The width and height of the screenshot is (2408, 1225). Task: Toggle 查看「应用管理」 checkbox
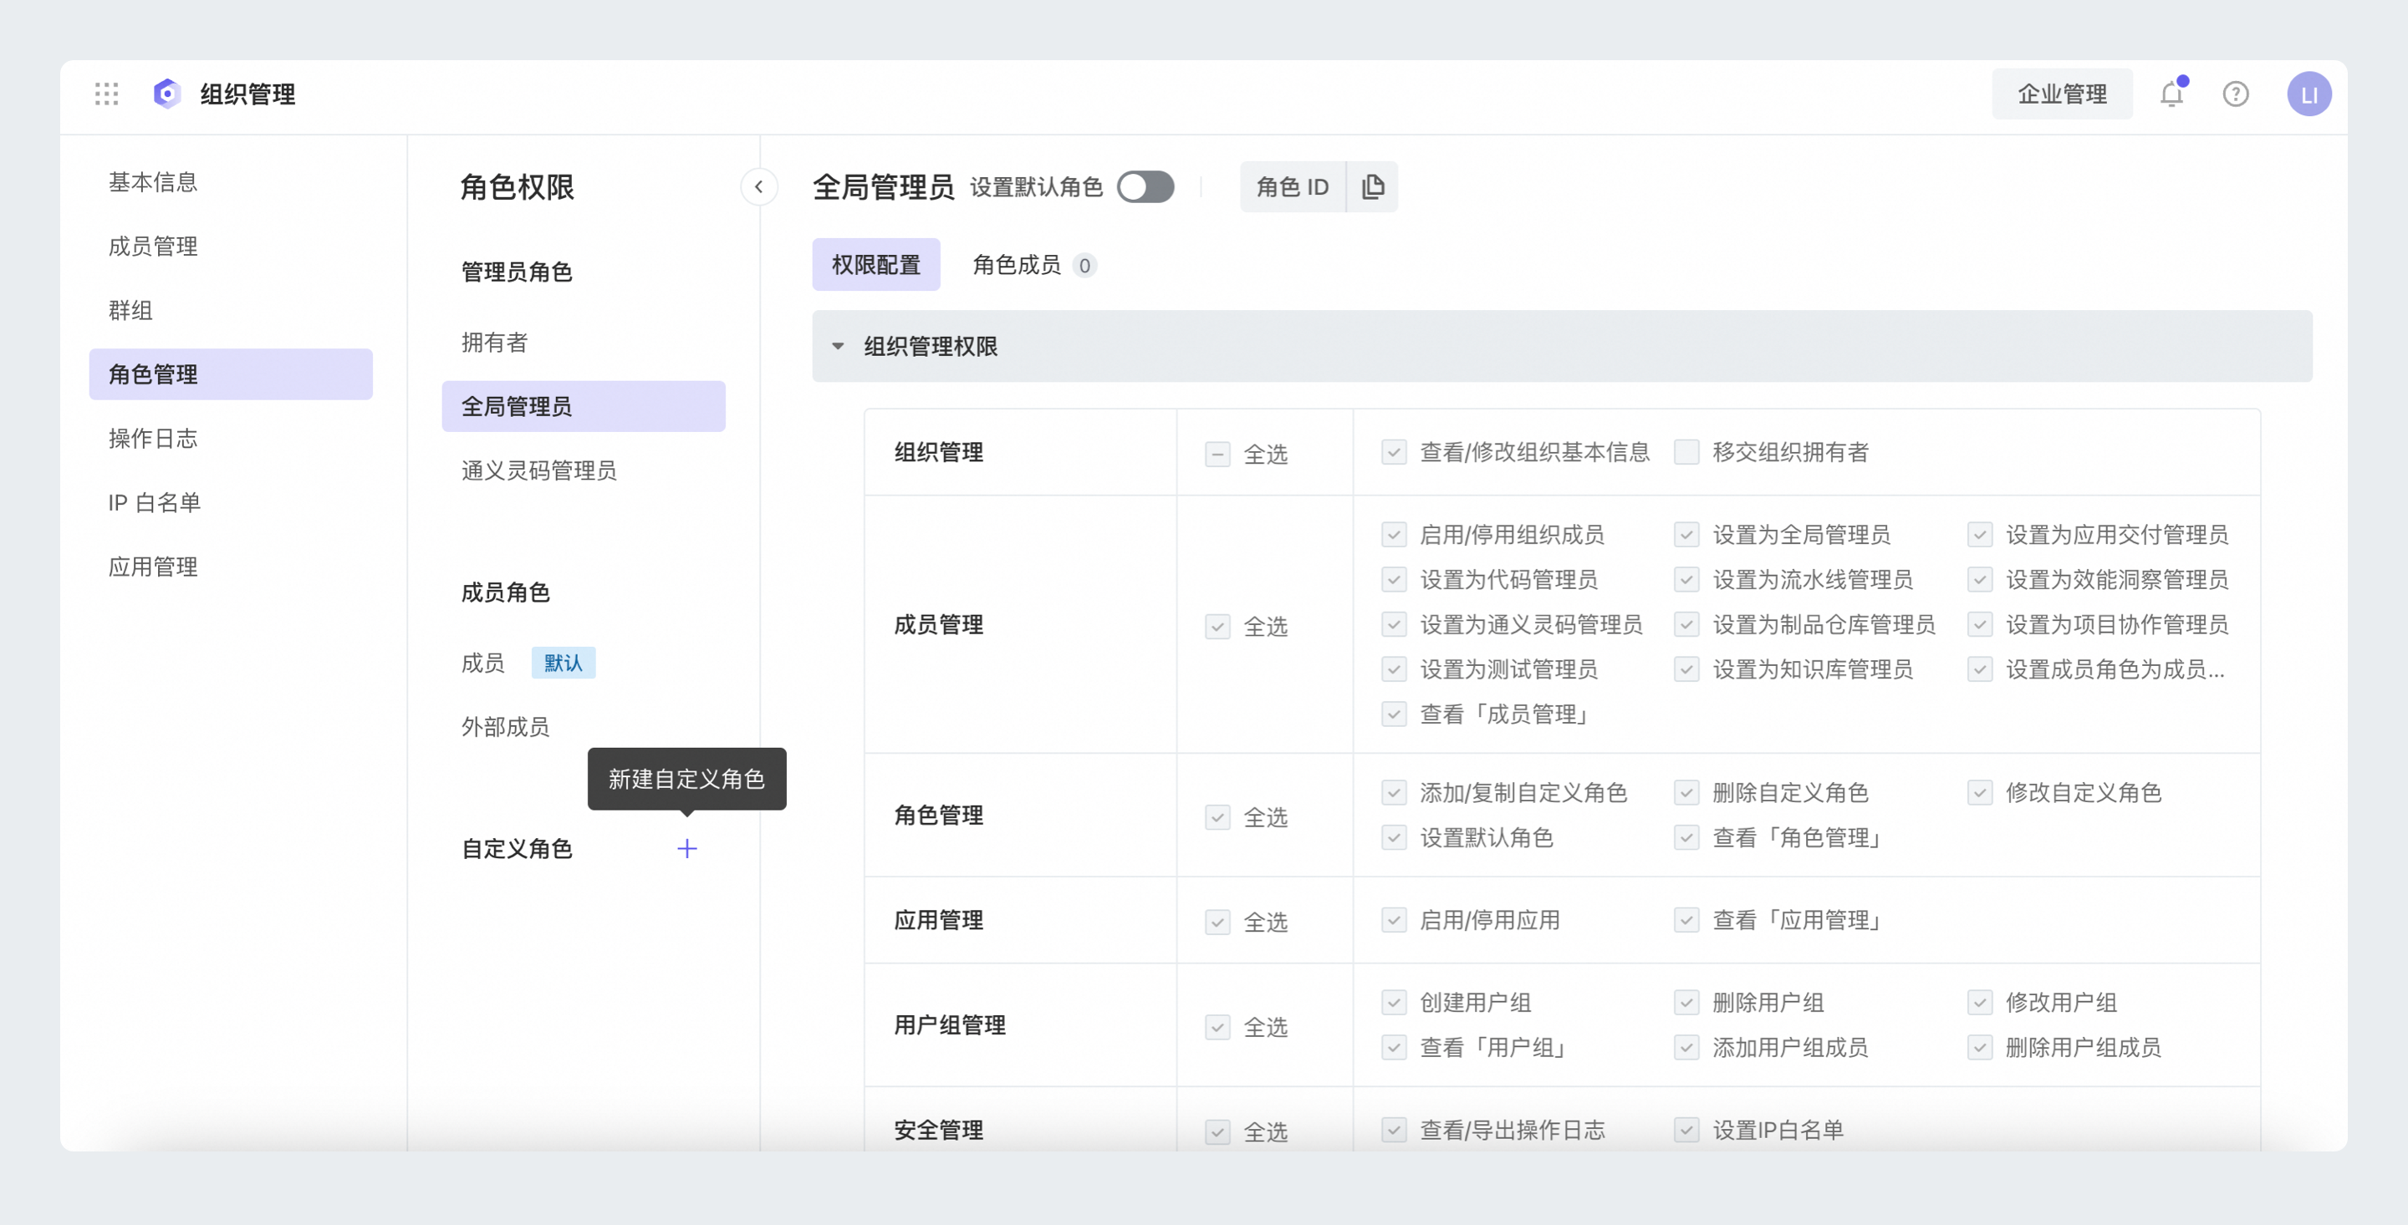pyautogui.click(x=1686, y=920)
